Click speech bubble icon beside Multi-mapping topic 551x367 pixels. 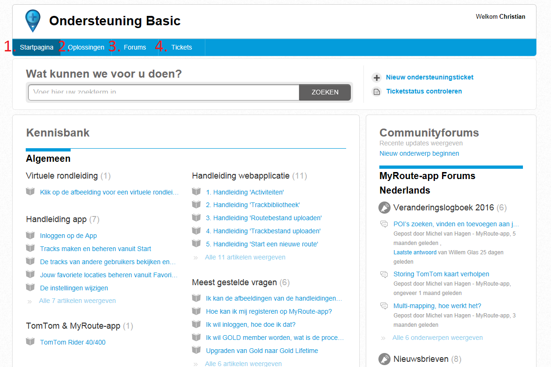tap(384, 306)
